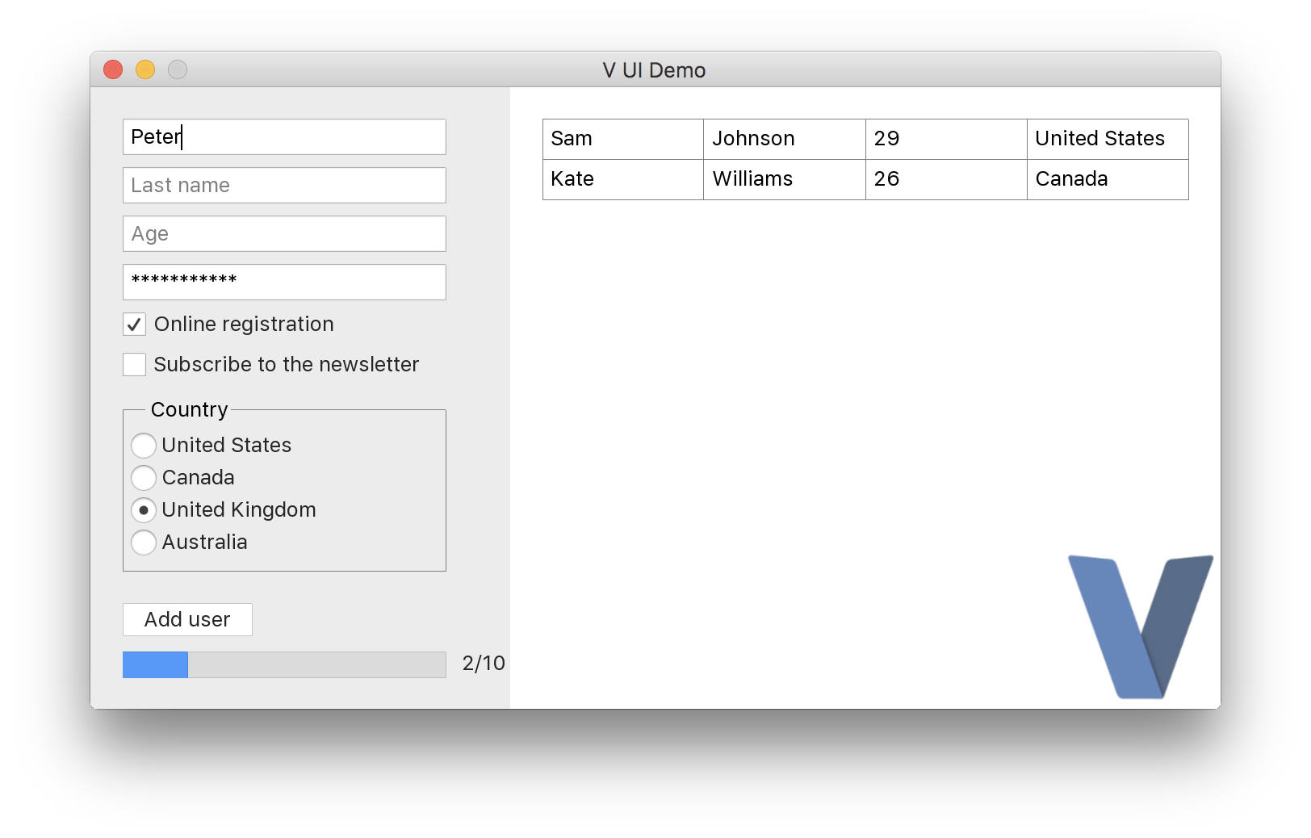Click Kate's Canada table cell
Screen dimensions: 1311x838
click(1107, 179)
